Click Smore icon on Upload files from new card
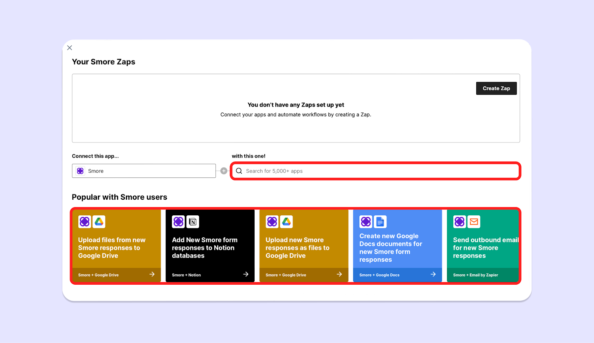The width and height of the screenshot is (594, 343). (85, 222)
